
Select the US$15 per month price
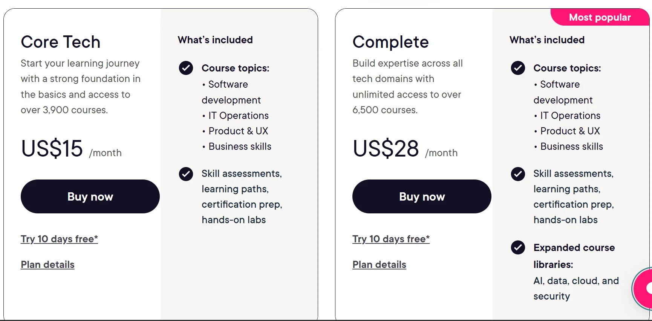(x=52, y=148)
